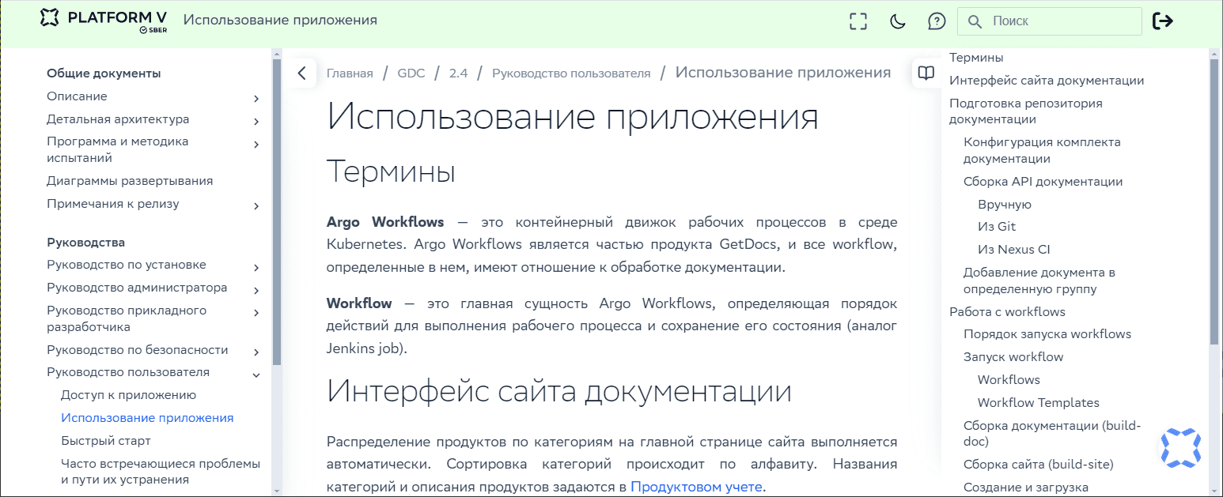Open help using the question mark icon

pyautogui.click(x=937, y=21)
